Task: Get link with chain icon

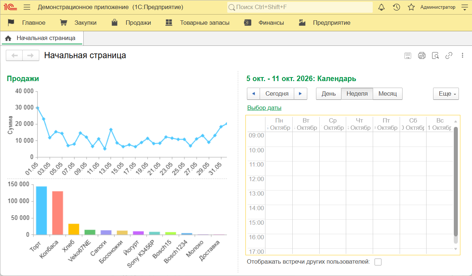Action: 449,56
